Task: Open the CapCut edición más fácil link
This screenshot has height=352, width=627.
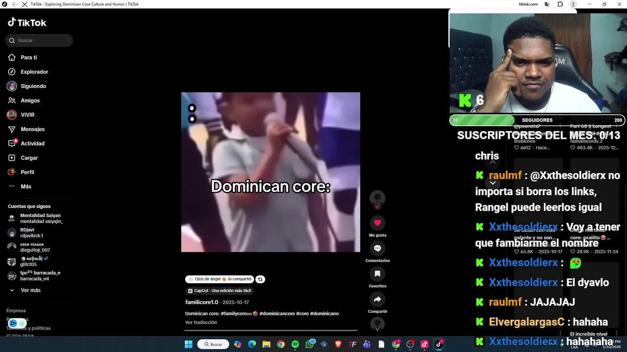Action: (219, 291)
